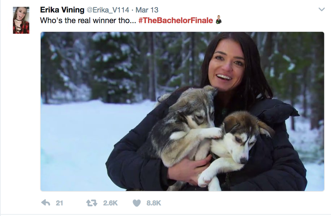Click the reply arrow icon
Image resolution: width=331 pixels, height=216 pixels.
coord(46,203)
